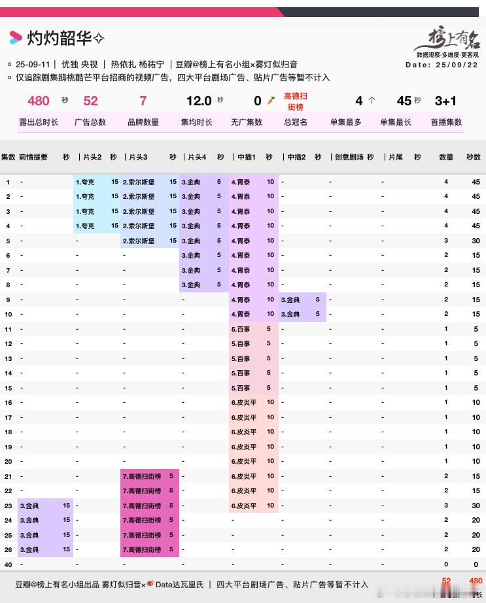Select the Date: 25/09/22 text

pos(442,65)
